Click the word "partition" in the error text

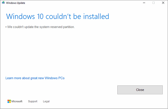point(69,27)
